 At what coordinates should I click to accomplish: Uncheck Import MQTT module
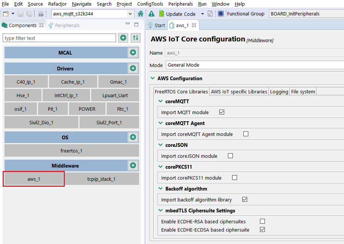tap(222, 112)
